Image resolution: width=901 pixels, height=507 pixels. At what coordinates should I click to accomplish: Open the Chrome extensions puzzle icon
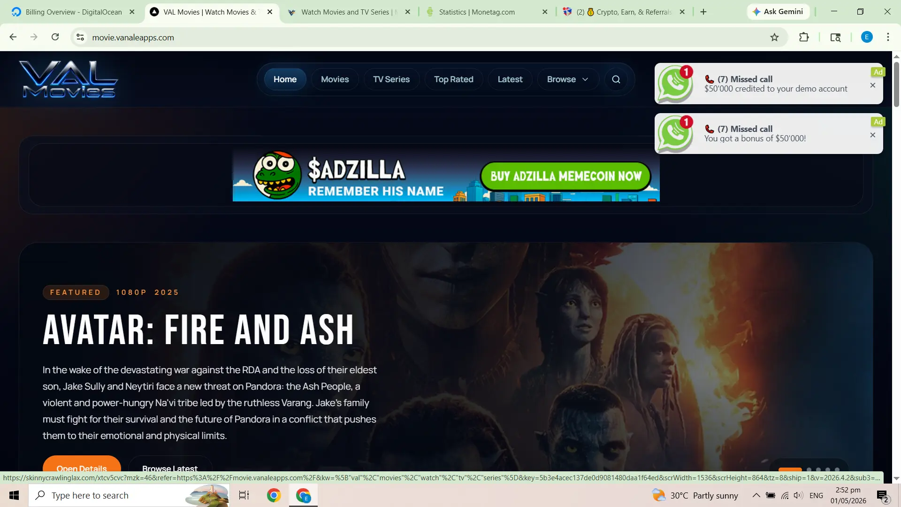804,37
